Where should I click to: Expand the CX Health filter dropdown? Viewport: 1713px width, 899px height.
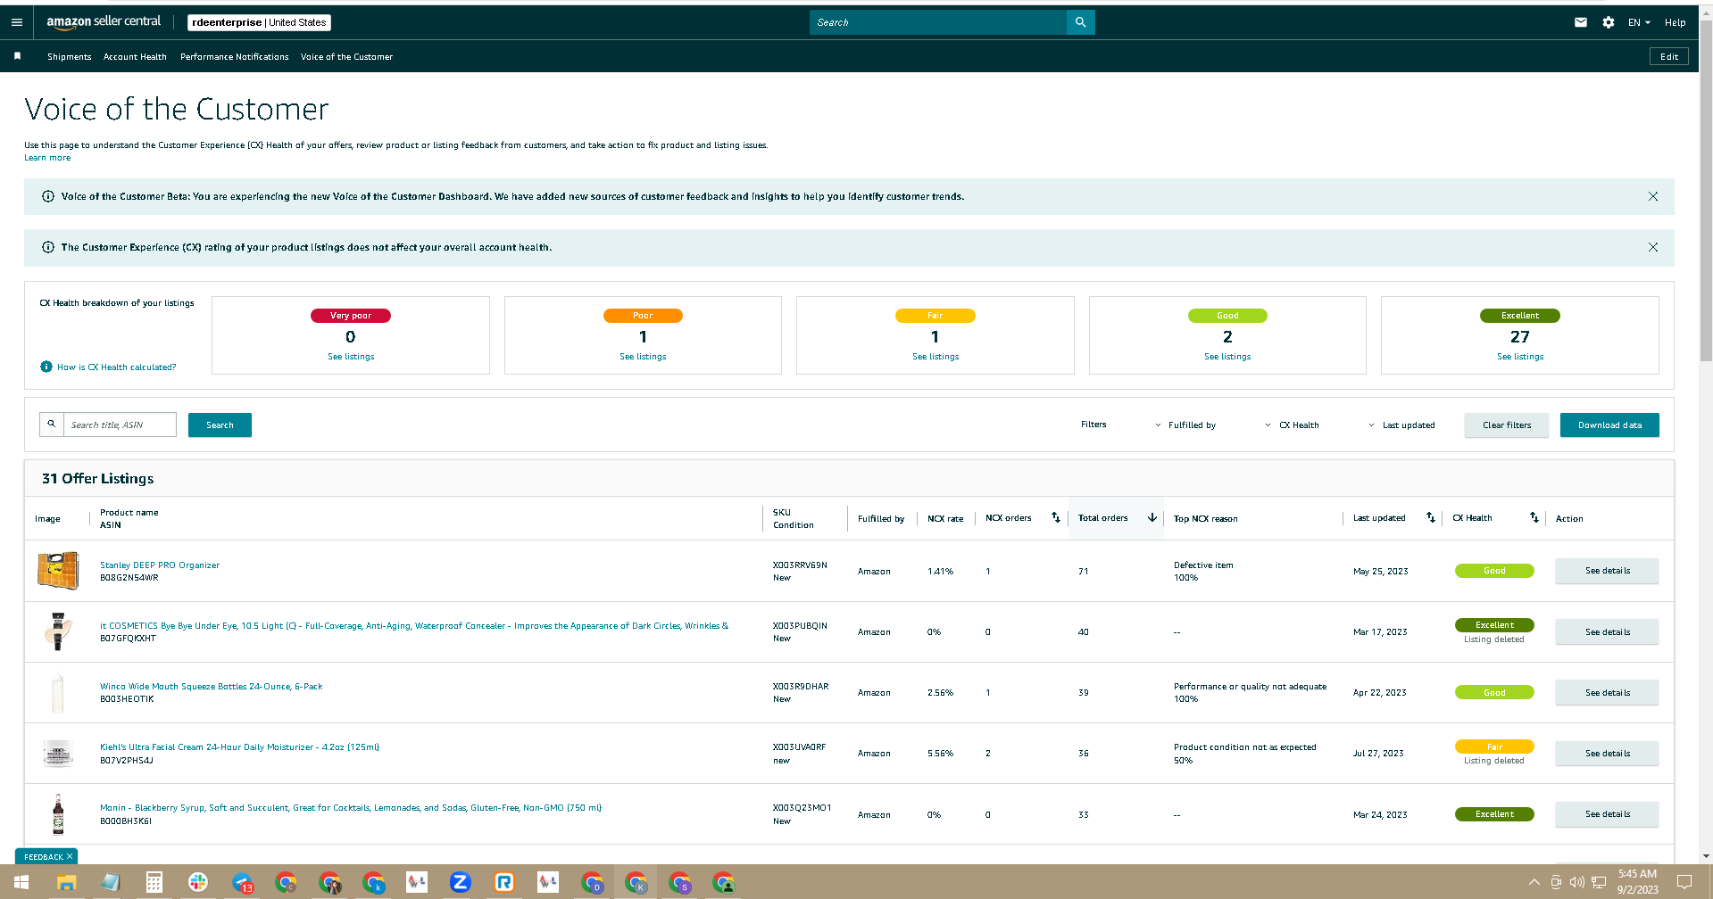pos(1292,425)
